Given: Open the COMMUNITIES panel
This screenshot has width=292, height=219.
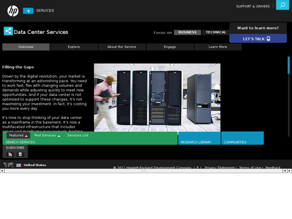Looking at the screenshot, I should [243, 138].
